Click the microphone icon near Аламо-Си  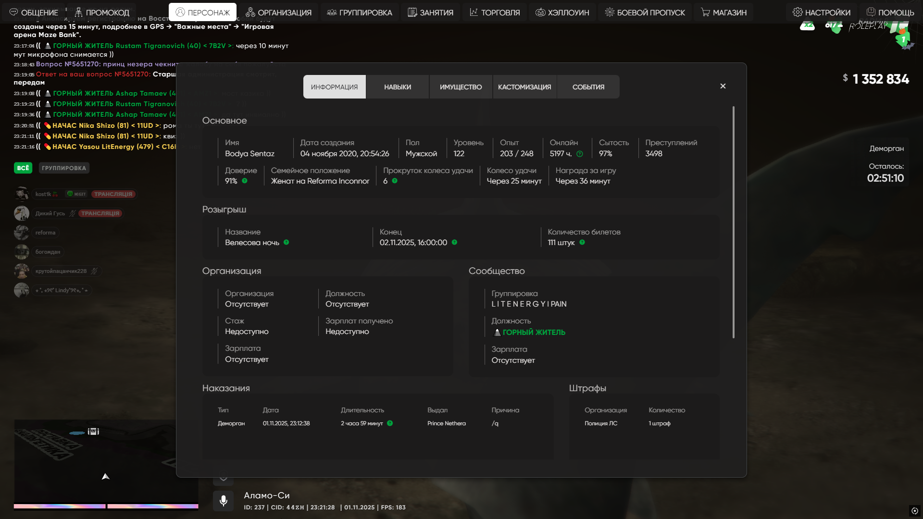[x=223, y=501]
